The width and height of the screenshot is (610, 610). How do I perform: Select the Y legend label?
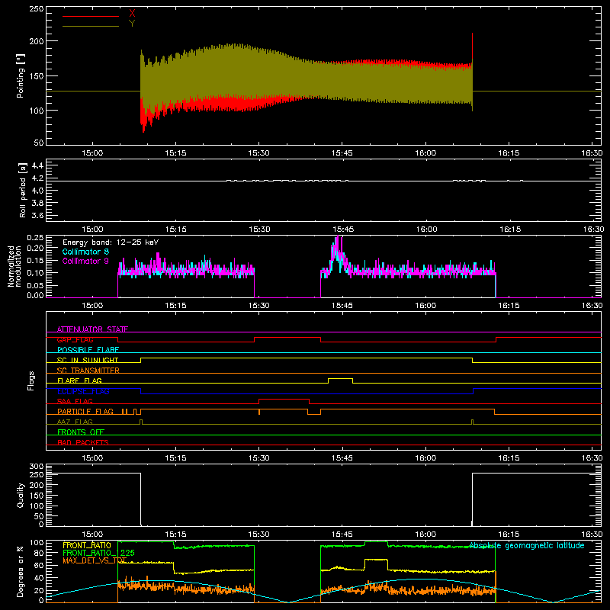(x=132, y=24)
